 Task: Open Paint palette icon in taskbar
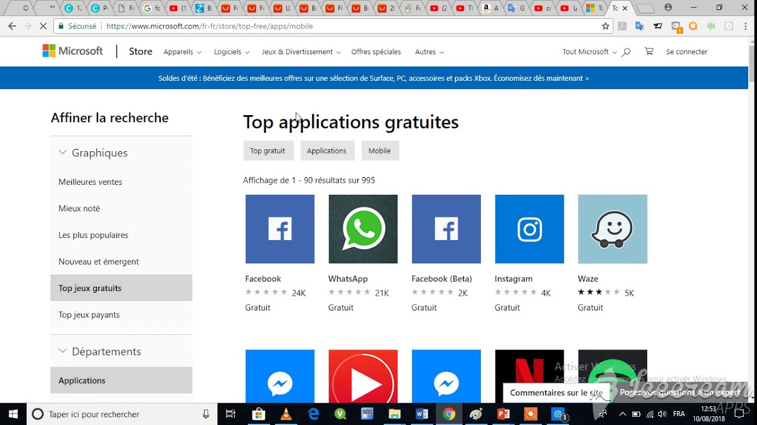[476, 414]
